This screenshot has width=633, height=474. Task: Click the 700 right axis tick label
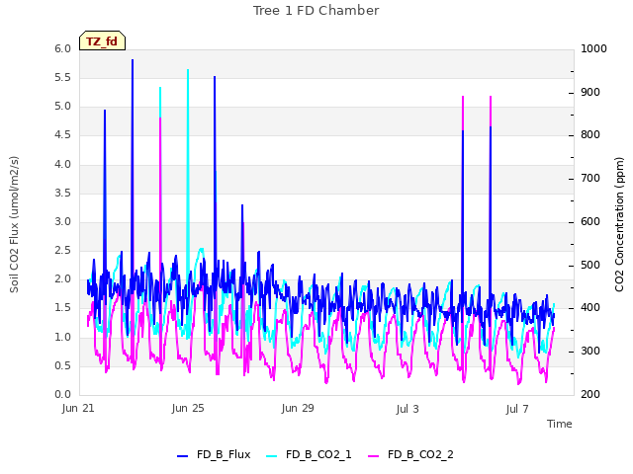[x=590, y=178]
